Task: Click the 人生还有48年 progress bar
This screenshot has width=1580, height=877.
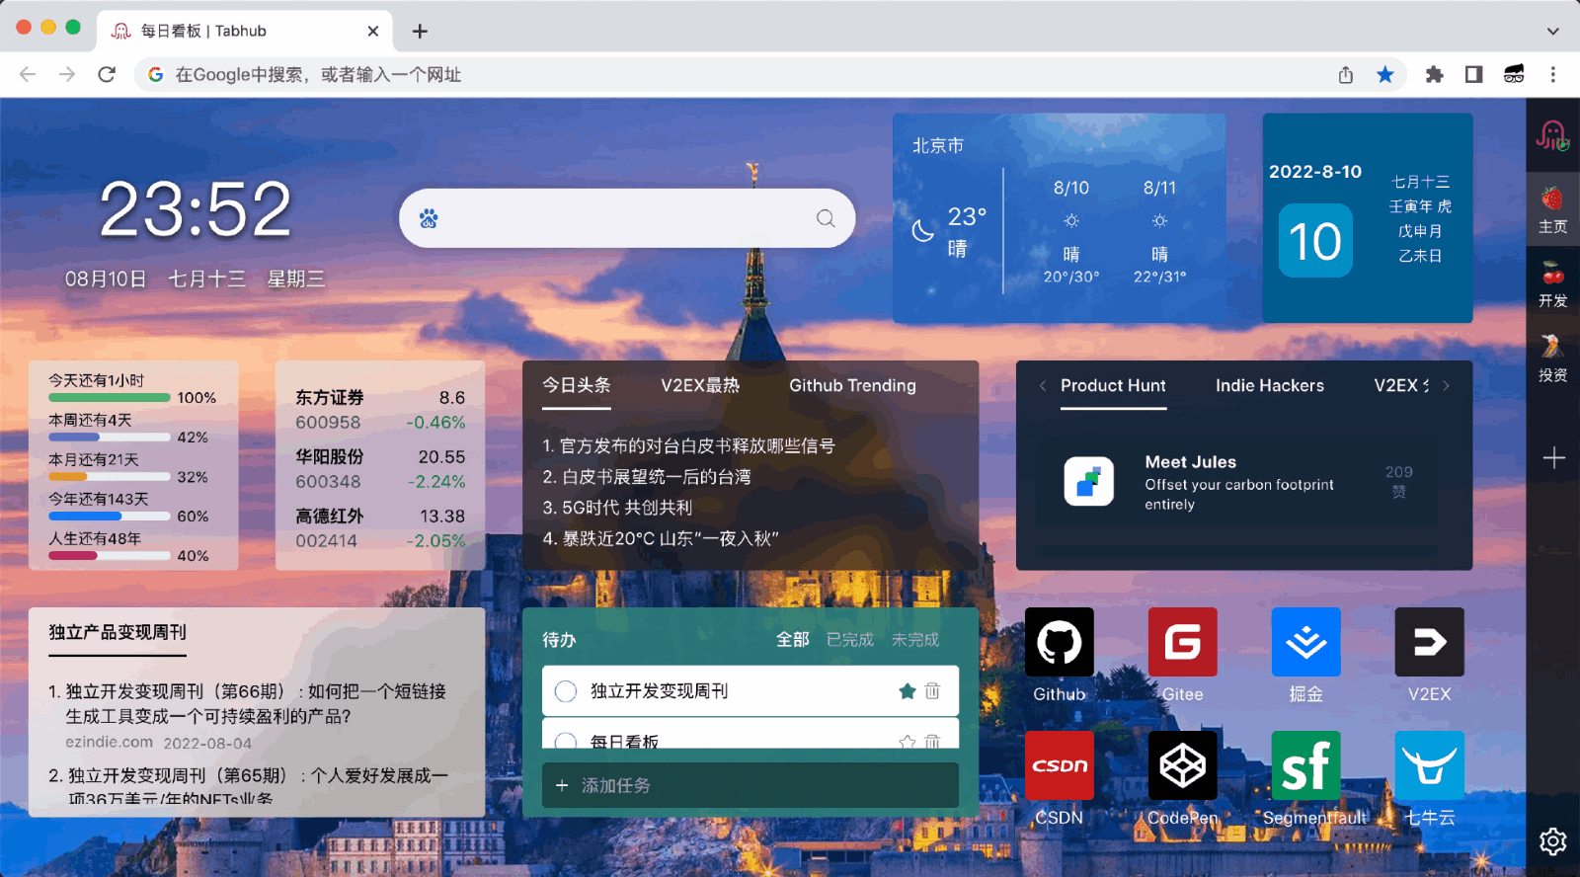Action: coord(110,556)
